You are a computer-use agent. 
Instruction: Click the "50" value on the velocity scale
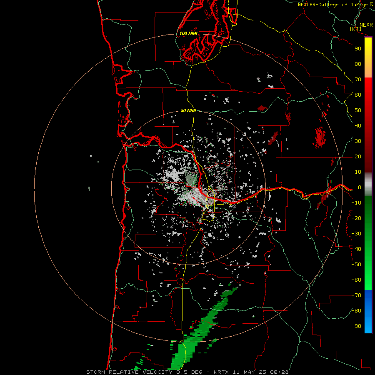(358, 110)
